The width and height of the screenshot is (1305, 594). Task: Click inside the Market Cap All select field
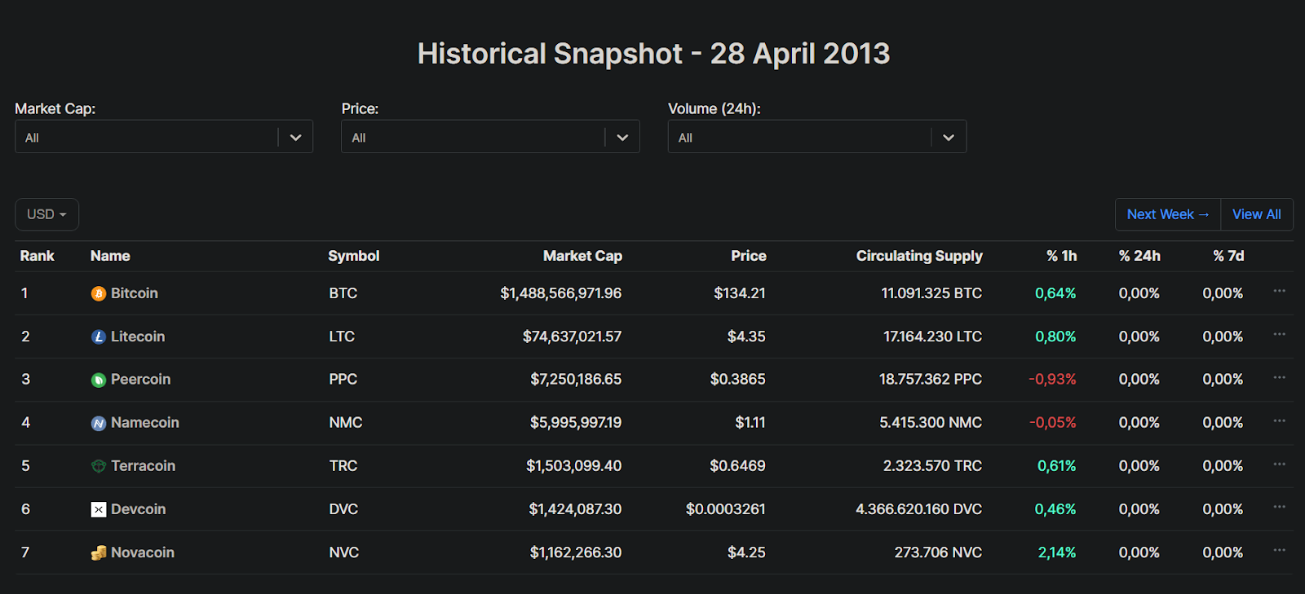click(x=163, y=137)
